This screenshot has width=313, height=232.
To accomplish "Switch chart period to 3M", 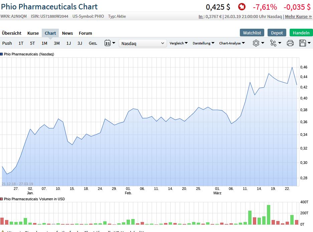I will click(56, 43).
